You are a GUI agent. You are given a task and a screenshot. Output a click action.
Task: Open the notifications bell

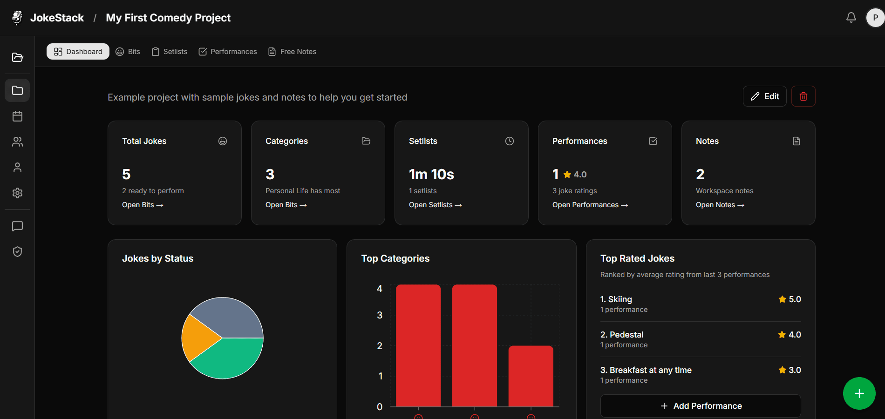click(x=851, y=18)
